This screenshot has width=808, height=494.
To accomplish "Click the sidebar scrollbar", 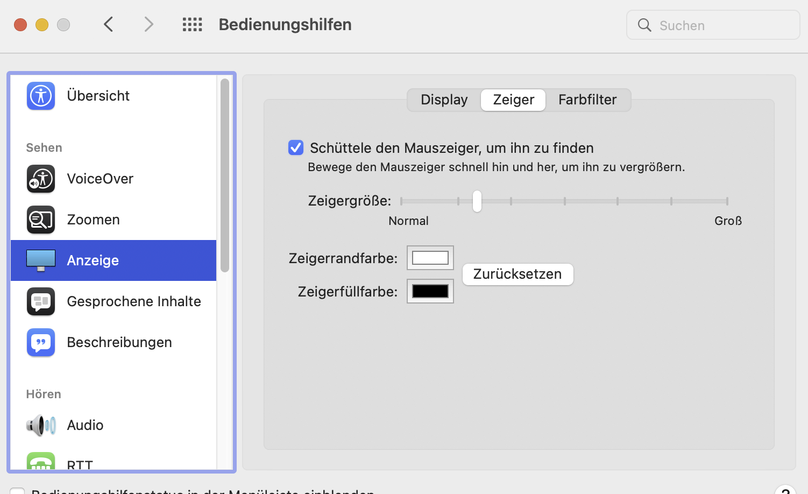I will coord(225,175).
